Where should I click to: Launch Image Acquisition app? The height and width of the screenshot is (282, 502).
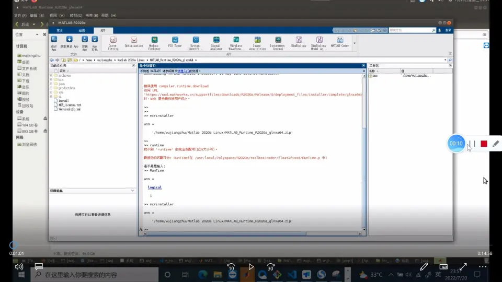257,43
